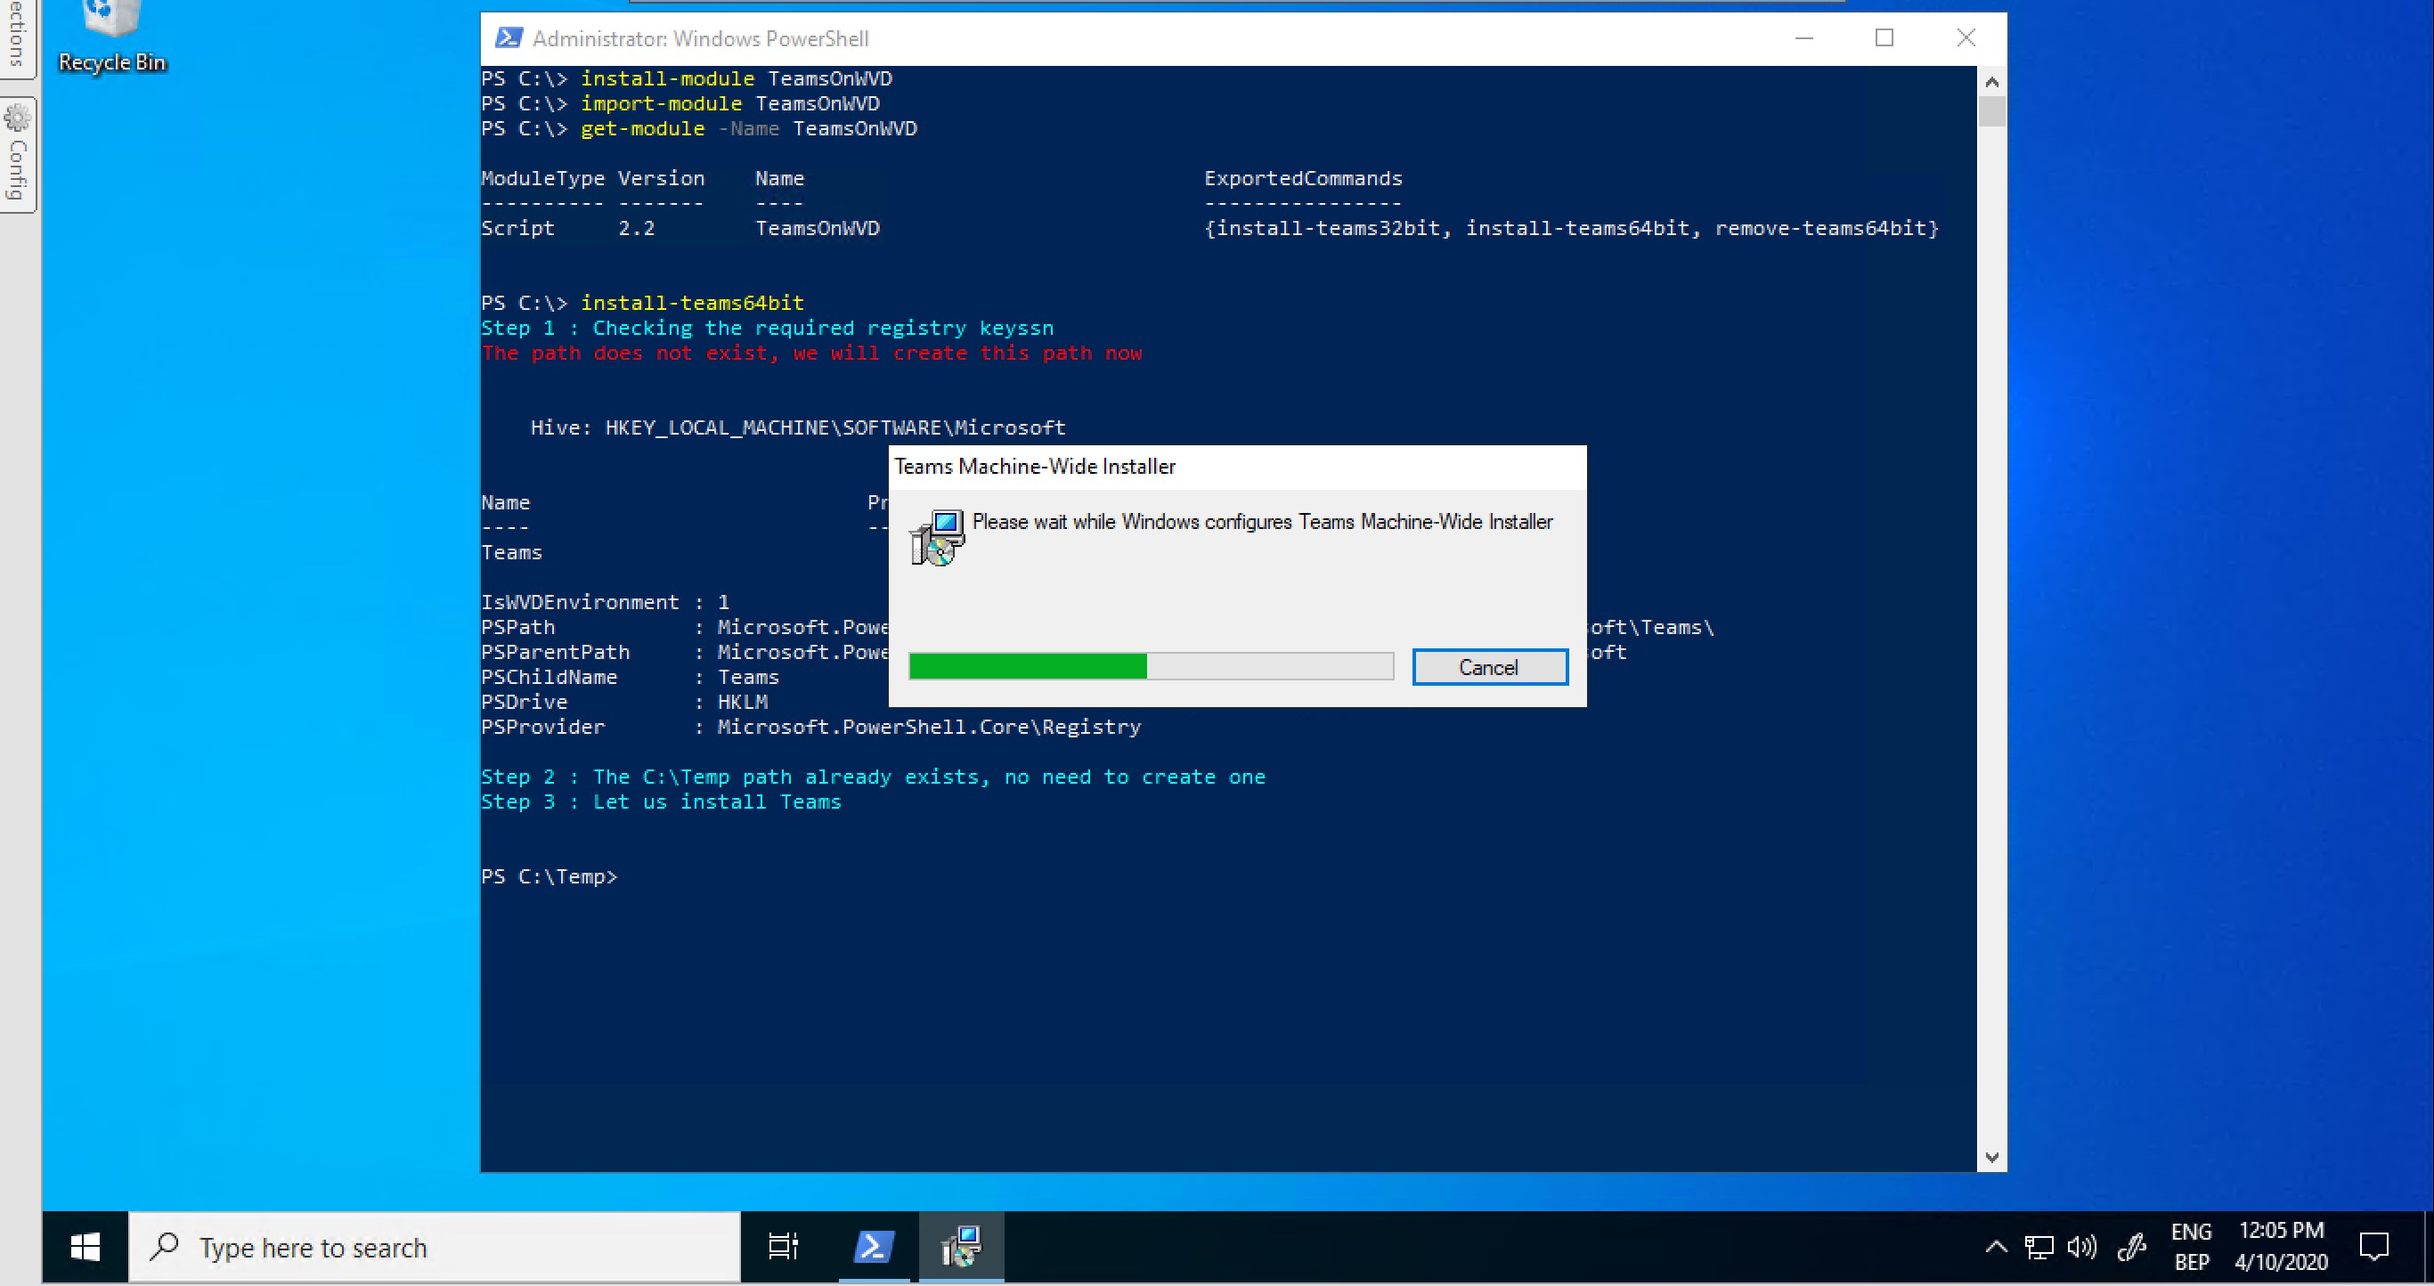
Task: Open the volume tray icon
Action: (x=2082, y=1247)
